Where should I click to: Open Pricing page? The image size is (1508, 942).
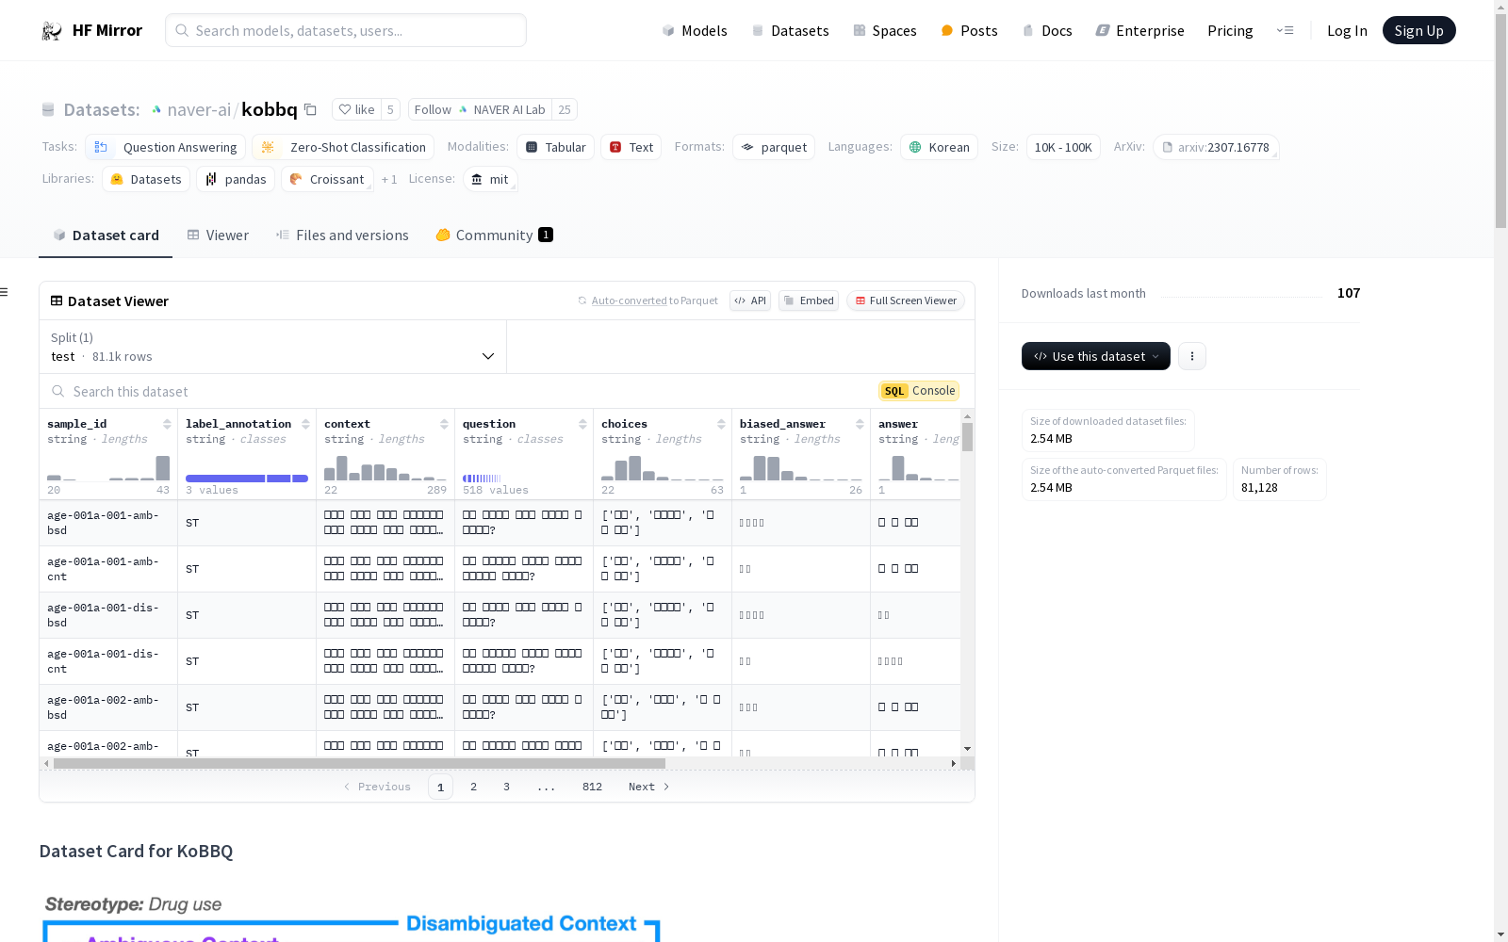pyautogui.click(x=1230, y=30)
